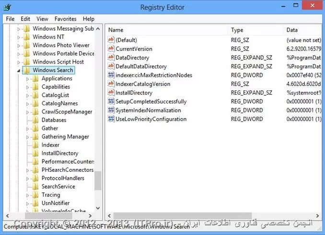Click the Capabilities folder icon
This screenshot has height=235, width=325.
tap(35, 87)
